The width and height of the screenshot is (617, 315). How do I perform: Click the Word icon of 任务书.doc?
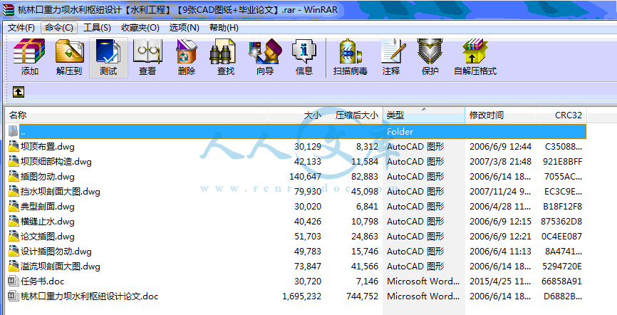coord(14,281)
